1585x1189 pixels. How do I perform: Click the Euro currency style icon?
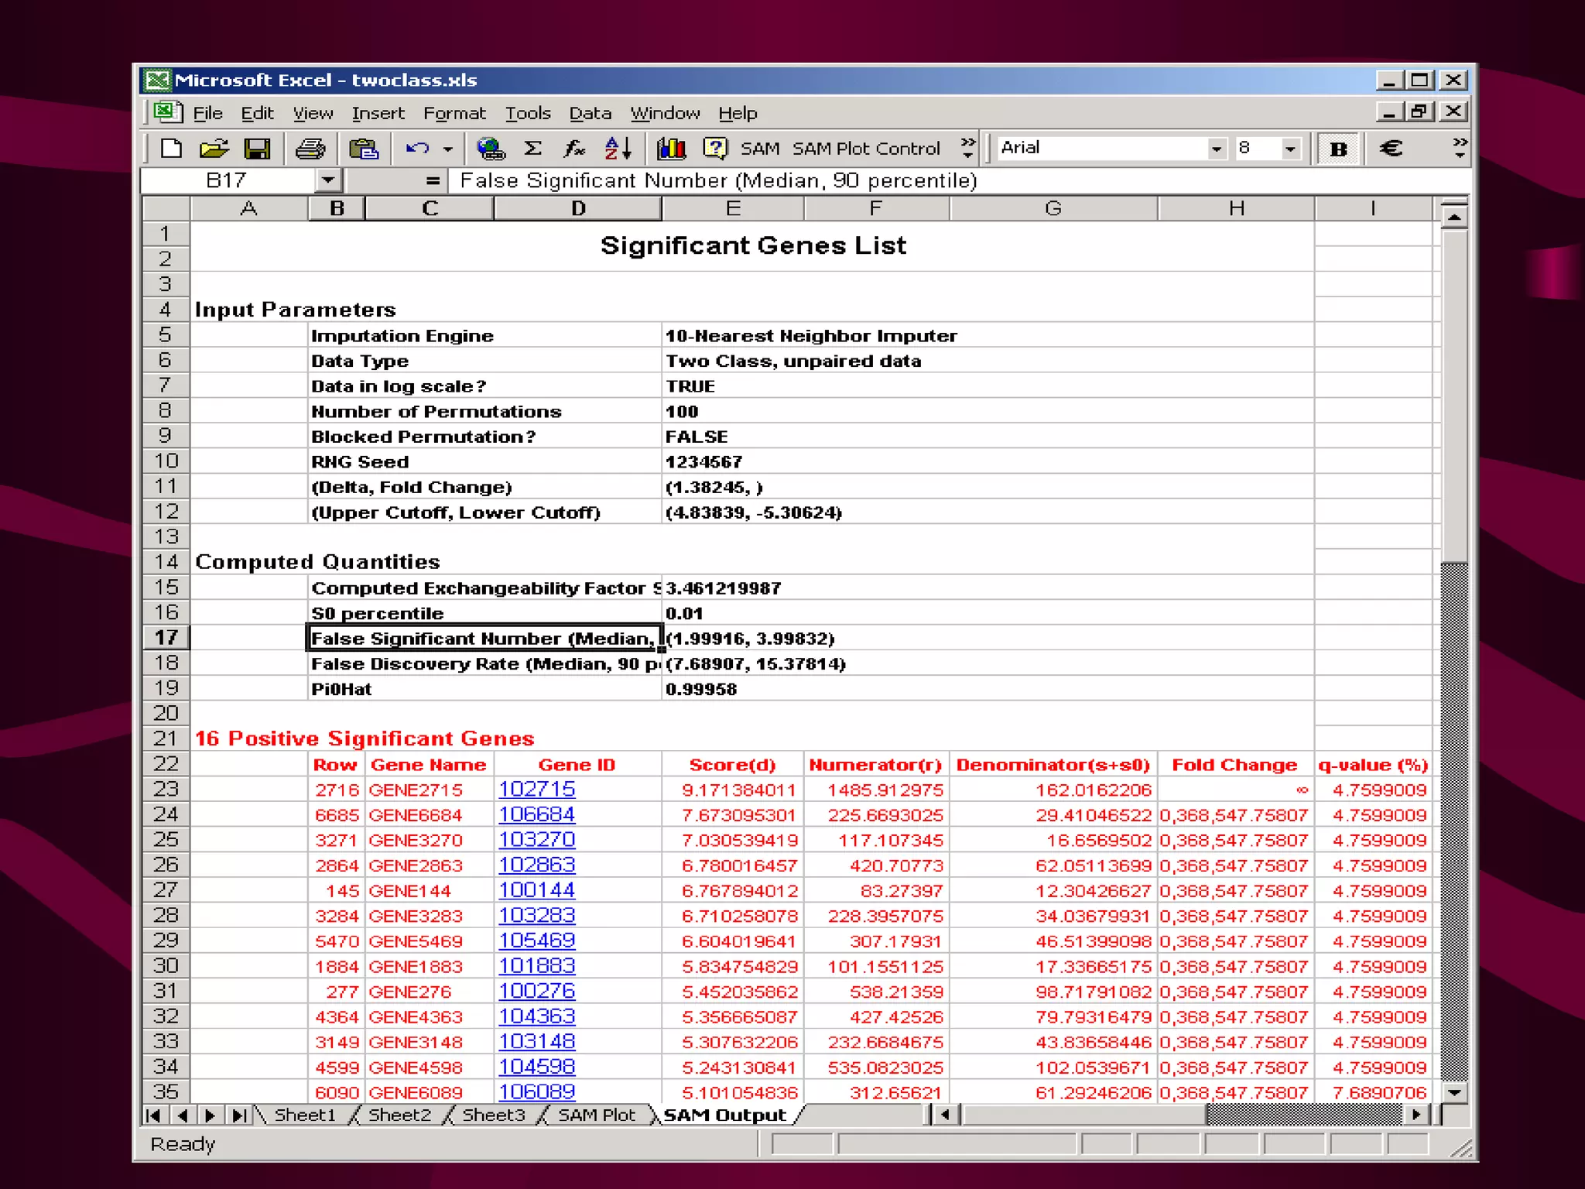(x=1391, y=149)
